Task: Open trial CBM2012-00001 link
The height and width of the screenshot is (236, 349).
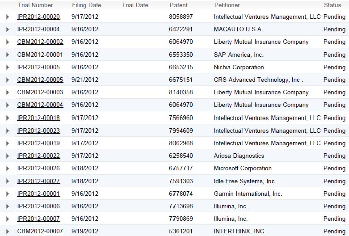Action: click(x=40, y=55)
